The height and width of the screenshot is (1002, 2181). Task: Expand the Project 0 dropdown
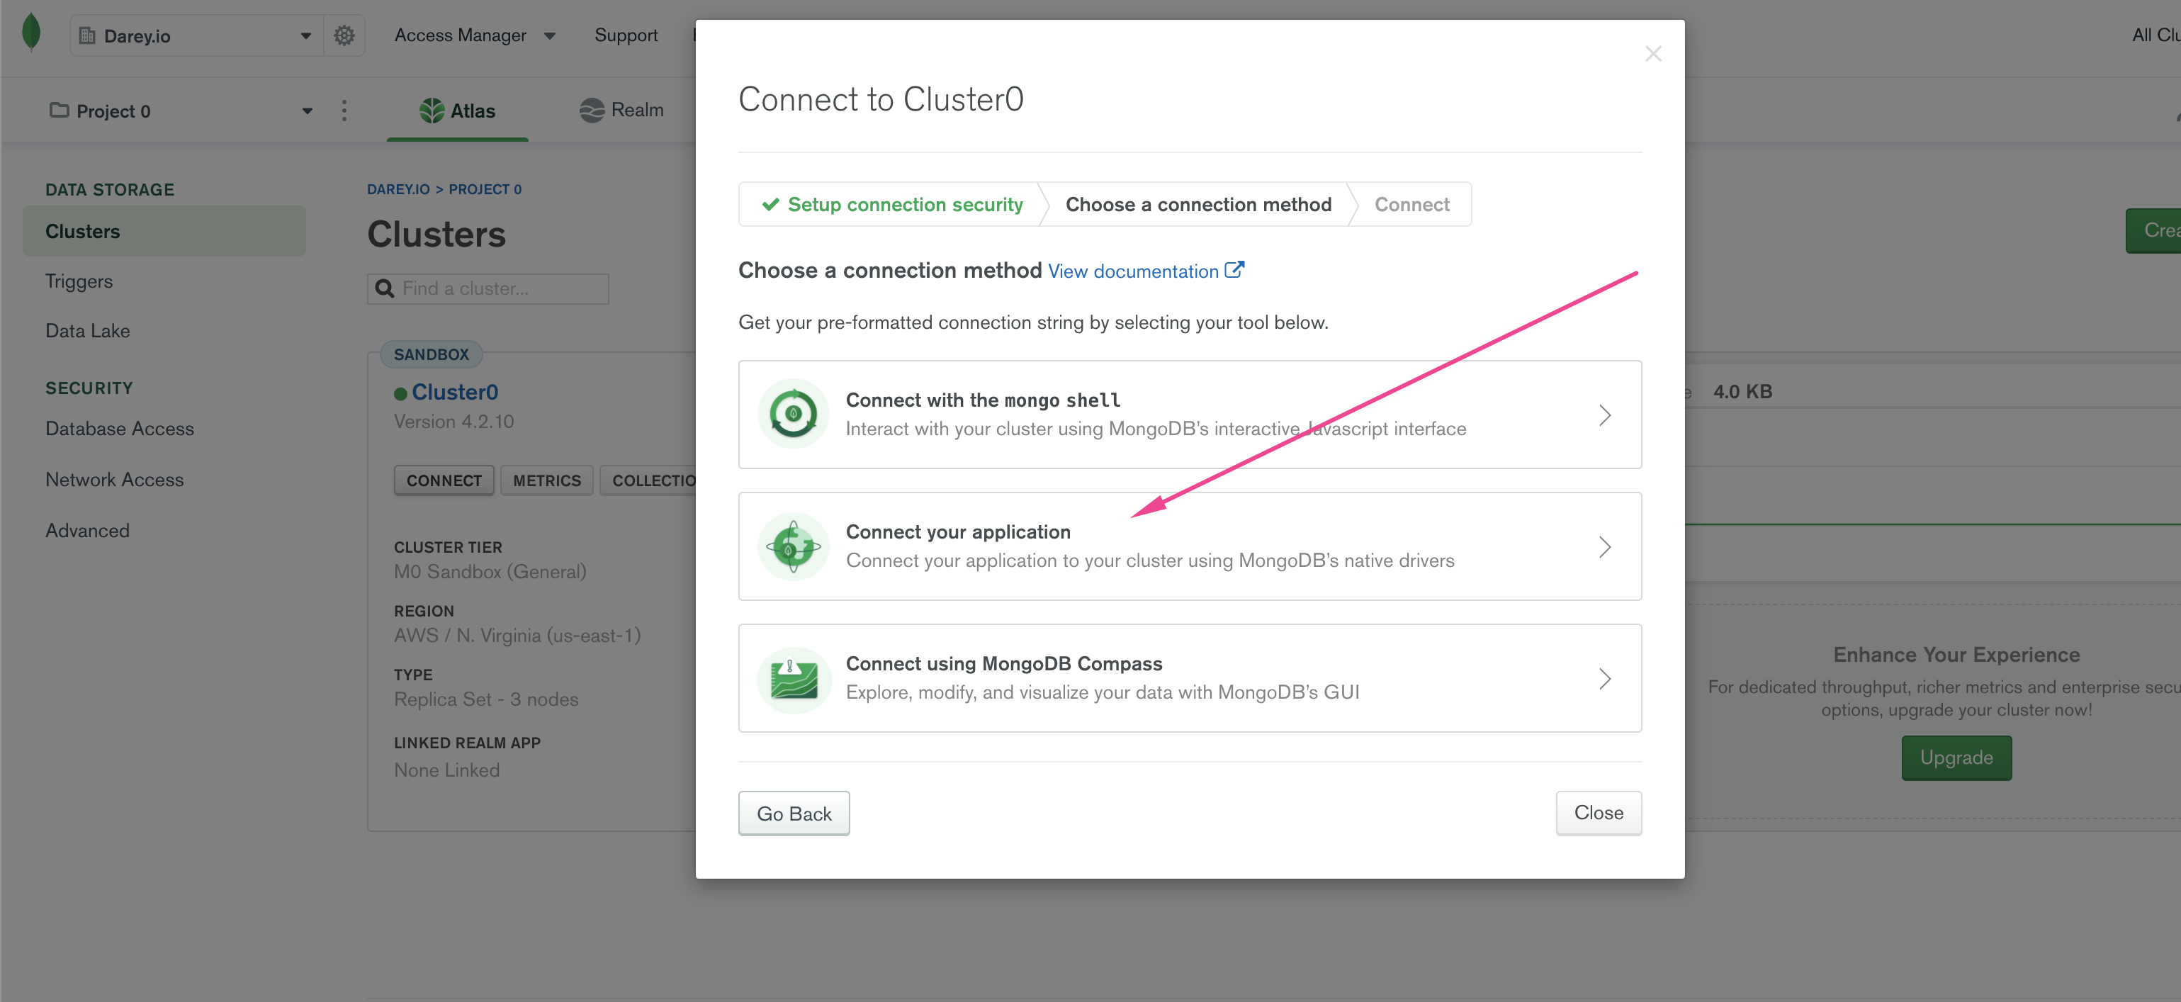pos(307,111)
